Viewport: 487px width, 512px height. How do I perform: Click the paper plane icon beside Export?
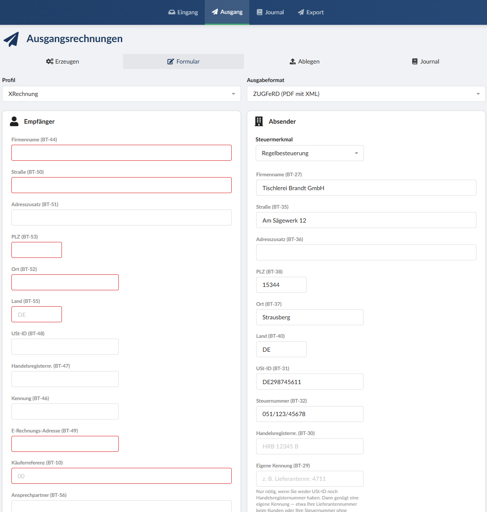pyautogui.click(x=301, y=12)
